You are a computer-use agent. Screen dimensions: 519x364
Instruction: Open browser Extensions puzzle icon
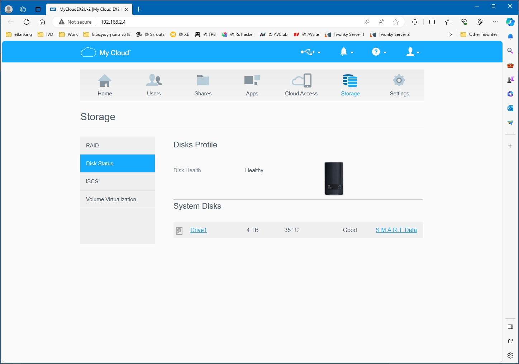[x=415, y=22]
